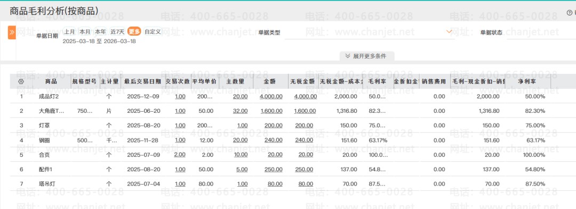Click the highlighted 更多 date option
This screenshot has height=209, width=576.
(x=134, y=32)
